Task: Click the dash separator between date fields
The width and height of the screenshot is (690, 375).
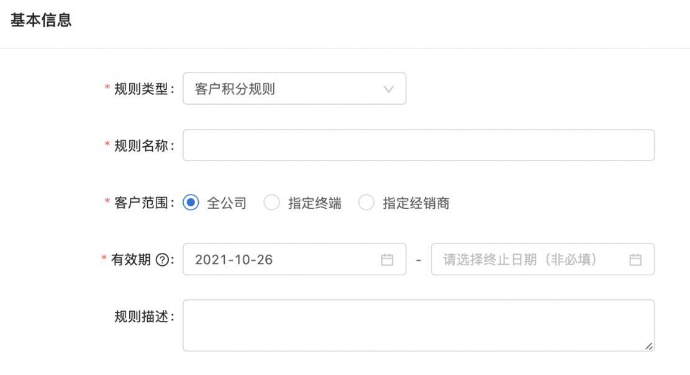Action: 419,260
